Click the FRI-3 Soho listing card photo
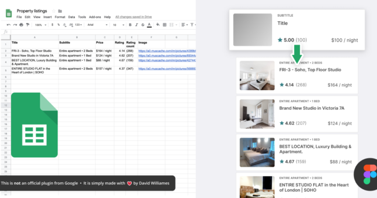Image resolution: width=377 pixels, height=198 pixels. coord(257,75)
